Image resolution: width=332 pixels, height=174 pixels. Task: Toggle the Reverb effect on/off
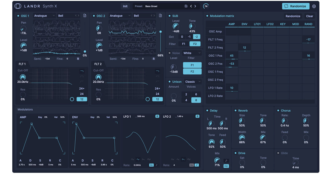[236, 111]
